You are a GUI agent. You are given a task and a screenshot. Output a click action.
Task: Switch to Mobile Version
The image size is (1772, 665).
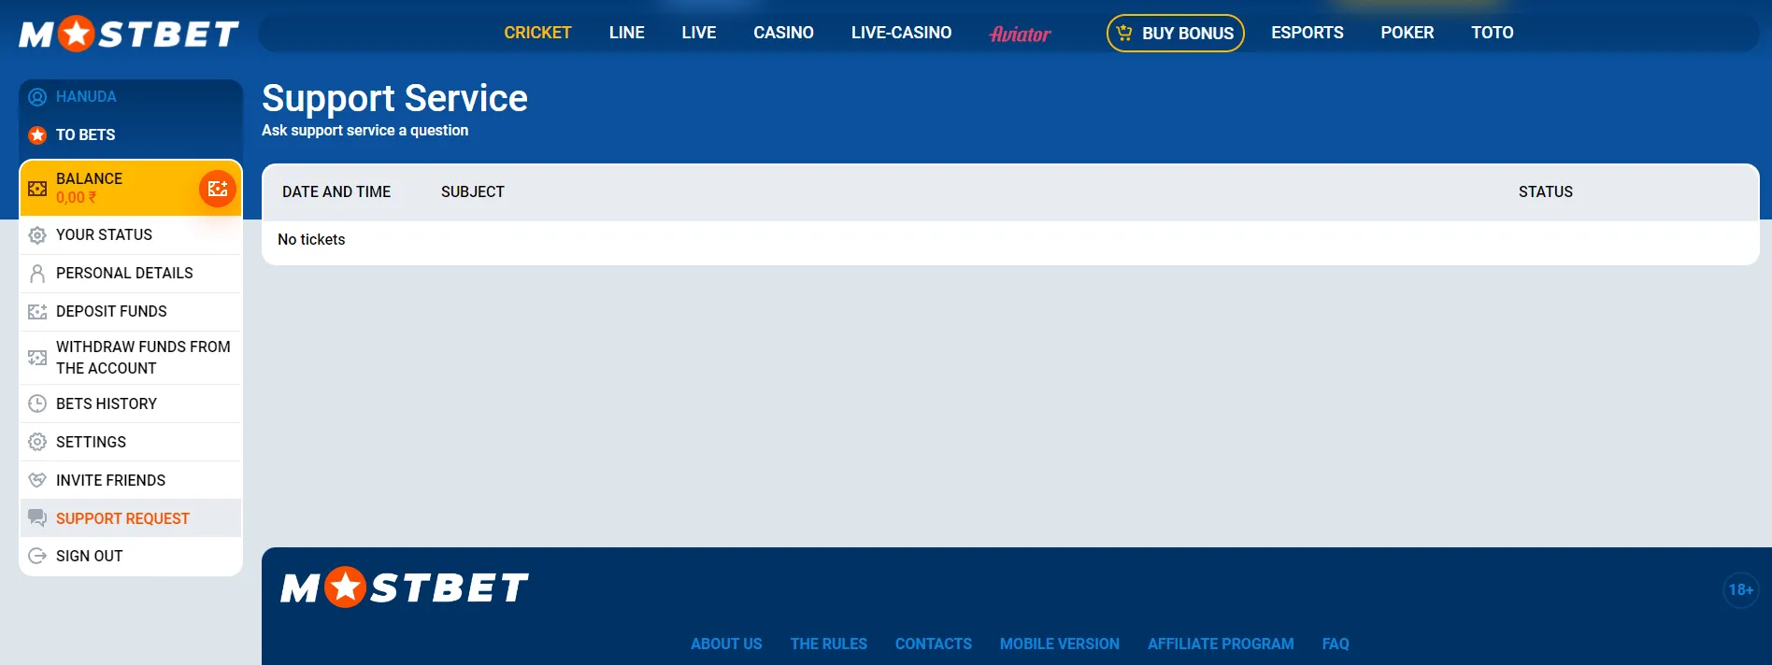(1060, 644)
